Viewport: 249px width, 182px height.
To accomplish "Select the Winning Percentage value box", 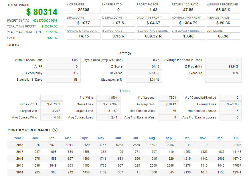I will [223, 10].
